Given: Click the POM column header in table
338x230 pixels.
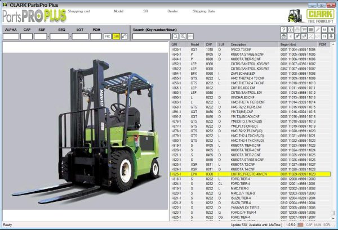Looking at the screenshot, I should point(323,44).
